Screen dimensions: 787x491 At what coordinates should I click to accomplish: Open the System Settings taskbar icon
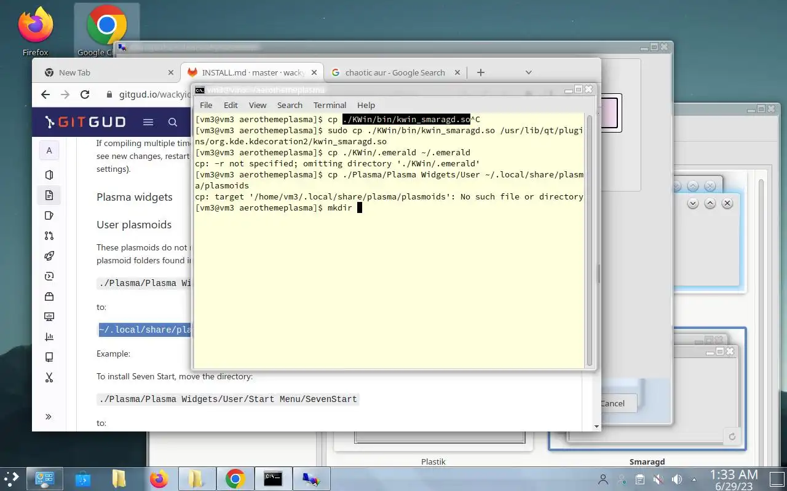click(x=45, y=479)
